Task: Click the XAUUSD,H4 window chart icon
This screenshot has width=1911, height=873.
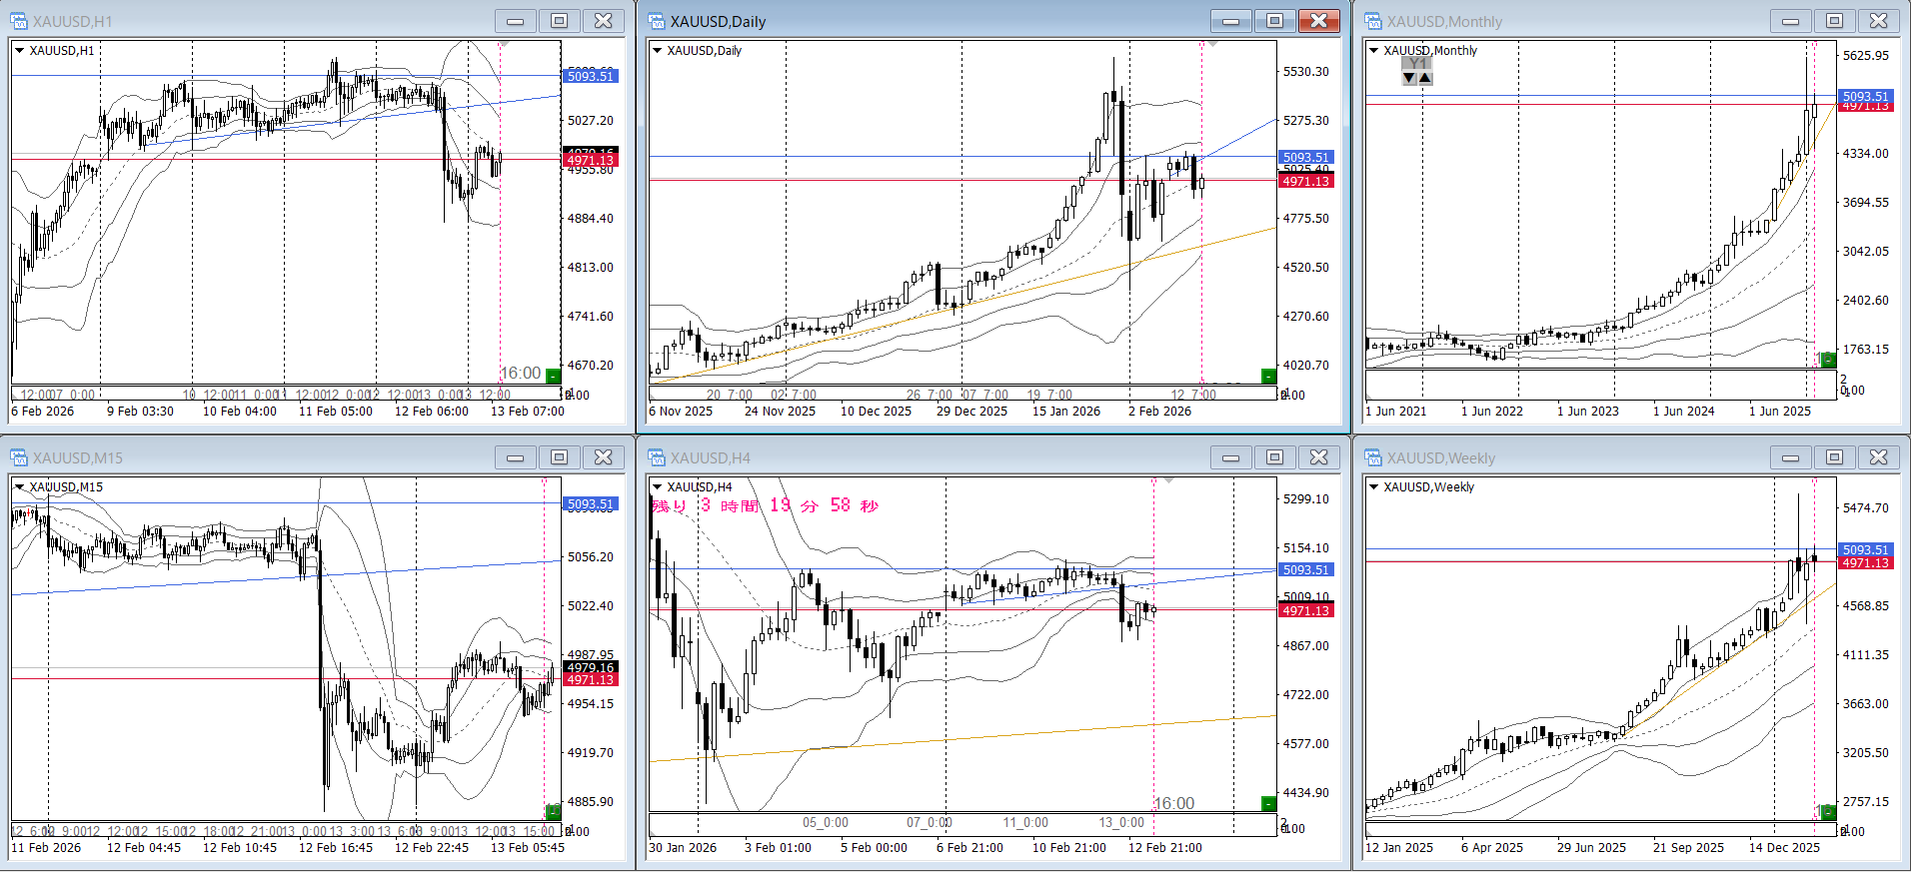Action: click(x=657, y=457)
